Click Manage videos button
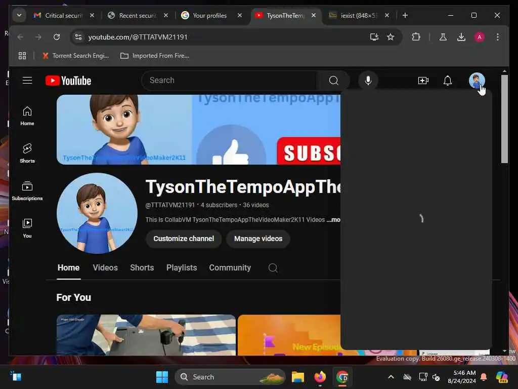Image resolution: width=518 pixels, height=389 pixels. pyautogui.click(x=258, y=239)
